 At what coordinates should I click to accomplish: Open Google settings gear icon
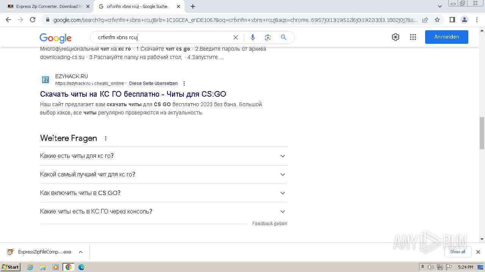[396, 37]
